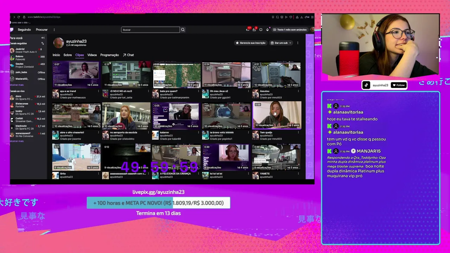Open the notifications inbox with 17 badge
This screenshot has width=450, height=253.
click(248, 30)
